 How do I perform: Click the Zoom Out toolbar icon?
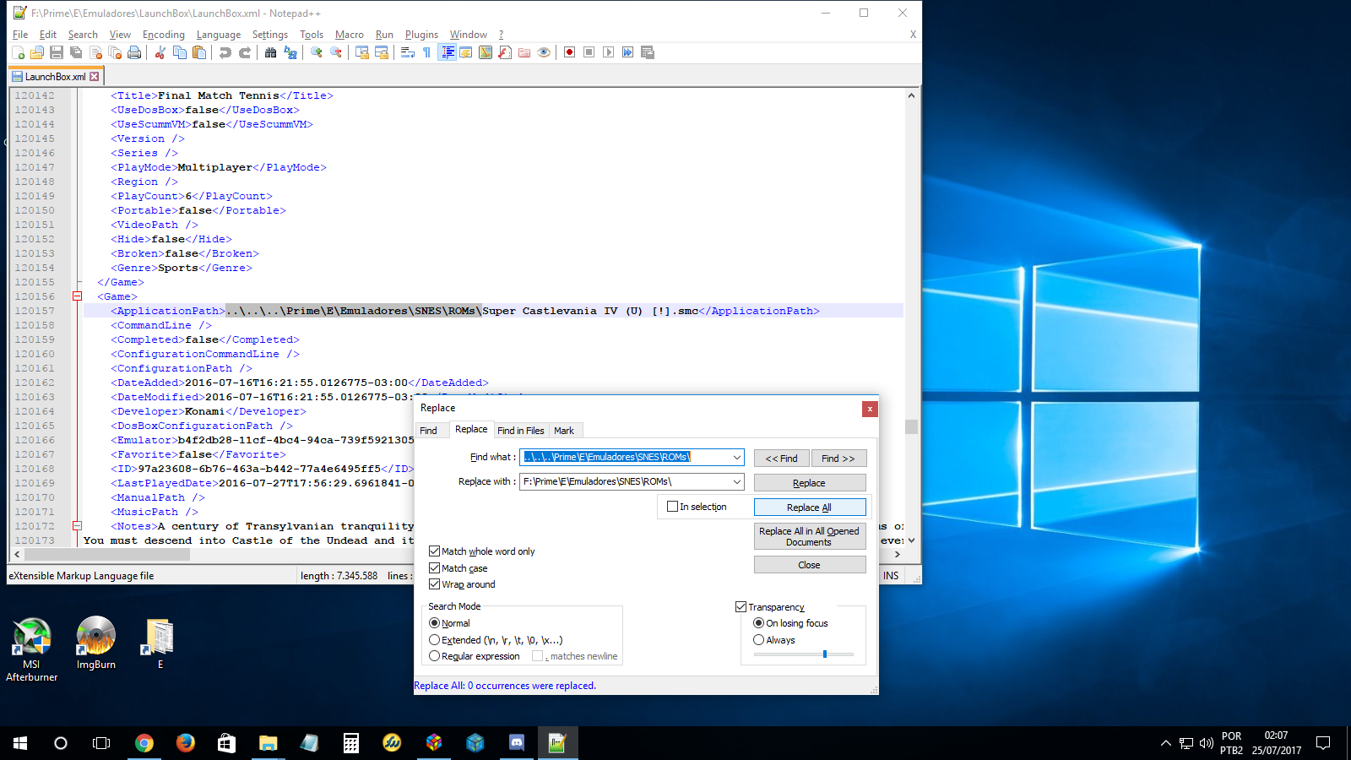336,52
